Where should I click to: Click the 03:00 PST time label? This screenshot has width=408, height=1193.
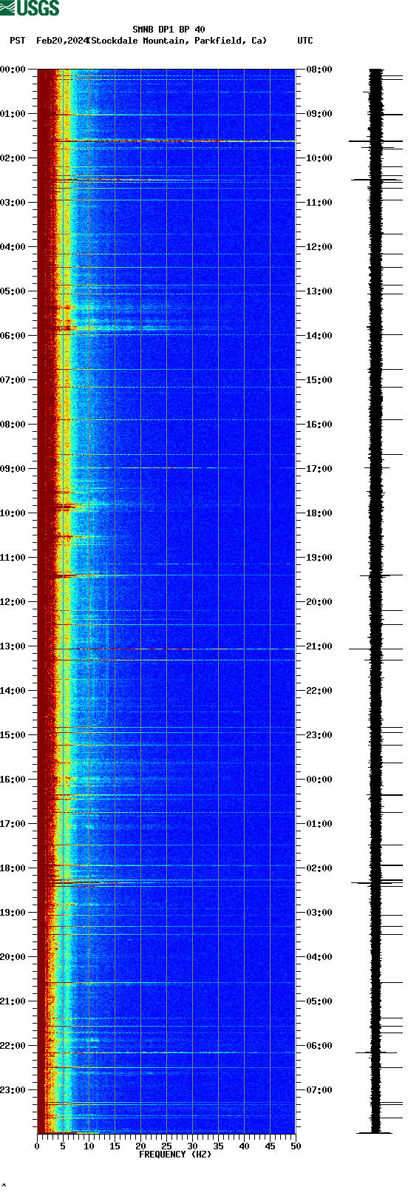tap(13, 203)
